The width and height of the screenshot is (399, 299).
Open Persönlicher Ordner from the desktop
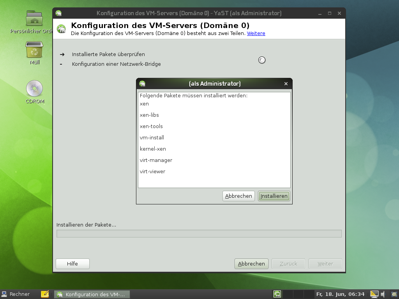pyautogui.click(x=34, y=19)
